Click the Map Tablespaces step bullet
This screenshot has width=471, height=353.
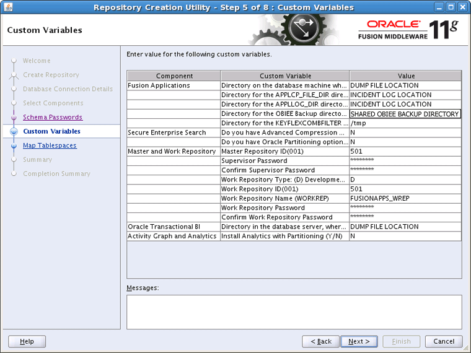pyautogui.click(x=14, y=146)
